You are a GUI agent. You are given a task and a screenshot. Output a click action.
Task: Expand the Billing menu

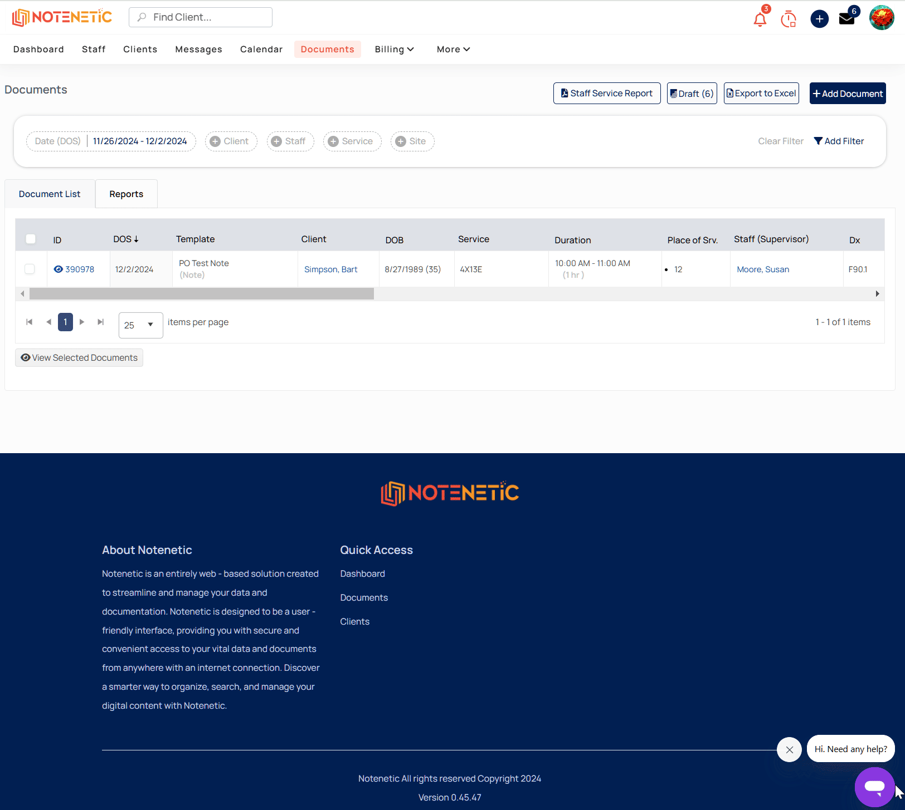pyautogui.click(x=394, y=50)
